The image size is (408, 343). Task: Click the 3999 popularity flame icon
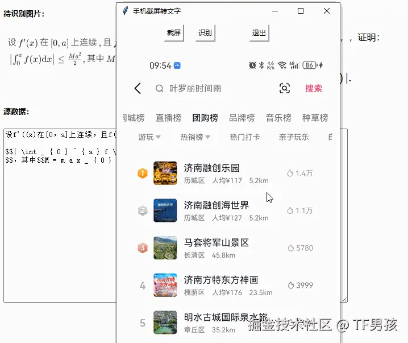290,285
